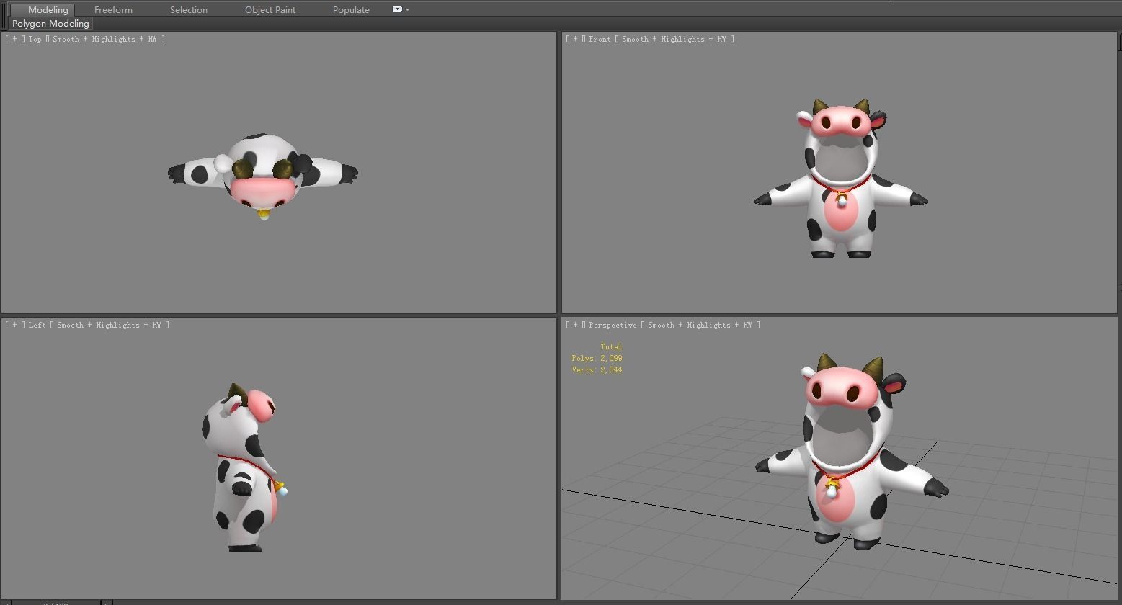Click the Left viewport view label
The image size is (1122, 605).
pos(37,325)
